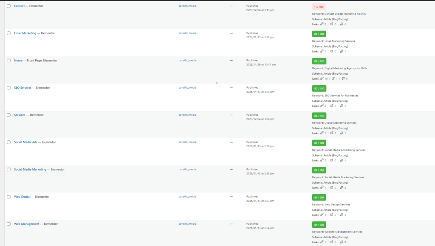435x246 pixels.
Task: Open the Email Marketing page title link
Action: coord(25,33)
